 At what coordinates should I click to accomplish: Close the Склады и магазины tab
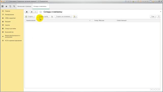(48, 5)
